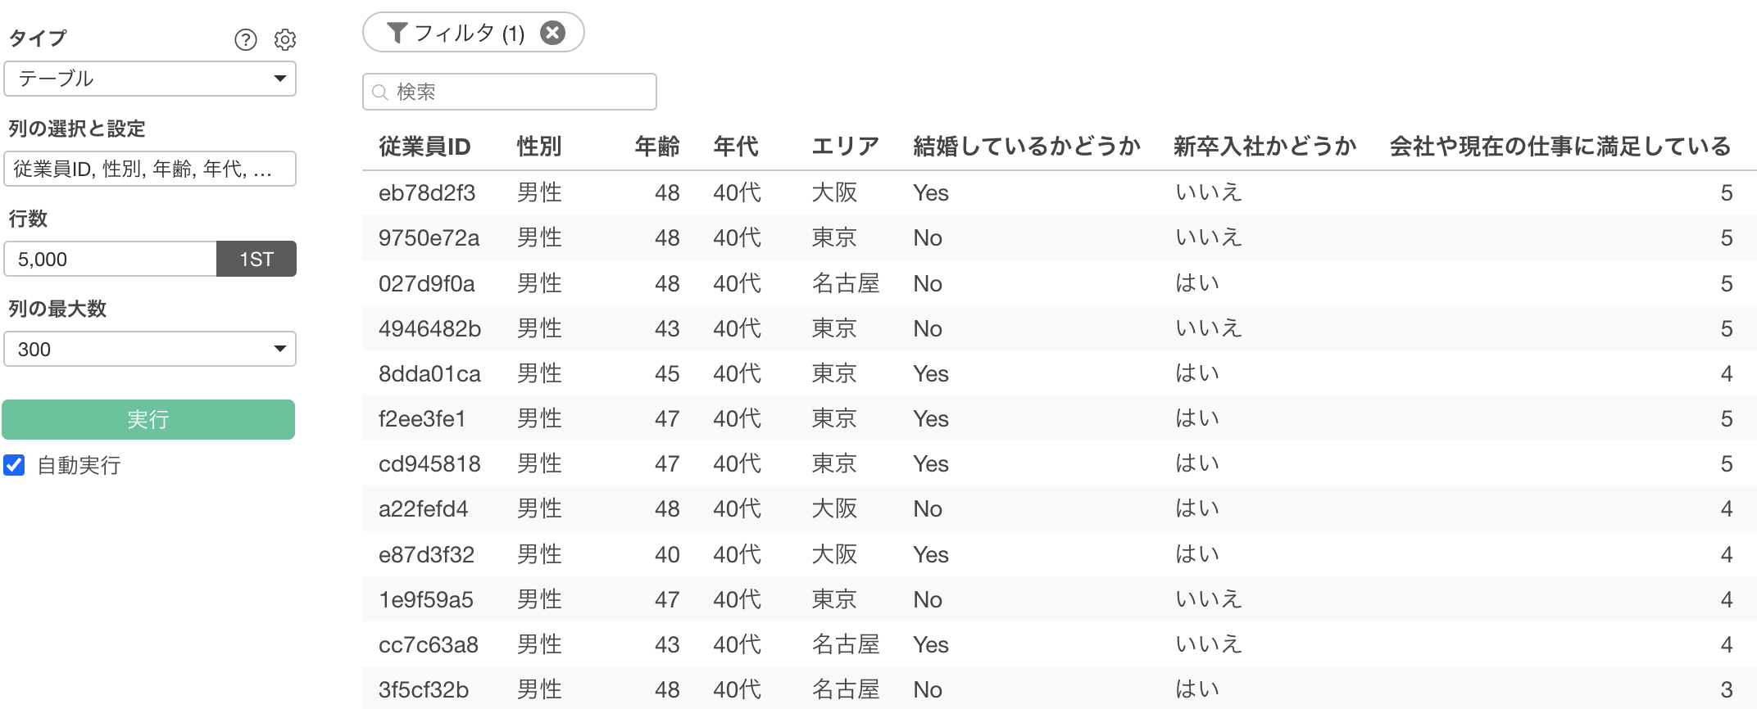The image size is (1757, 709).
Task: Sort by the 従業員ID column header
Action: tap(424, 147)
